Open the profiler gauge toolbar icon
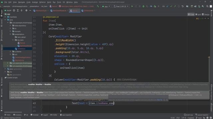 pyautogui.click(x=151, y=6)
